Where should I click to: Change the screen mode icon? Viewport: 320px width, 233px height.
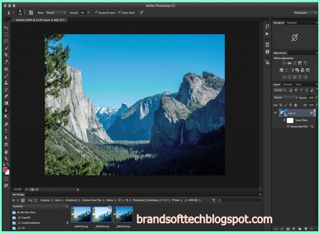tap(6, 186)
